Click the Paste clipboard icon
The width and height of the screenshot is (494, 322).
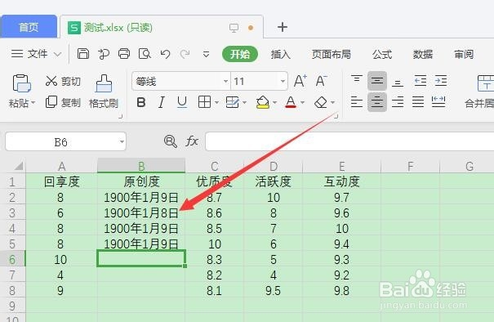[21, 83]
